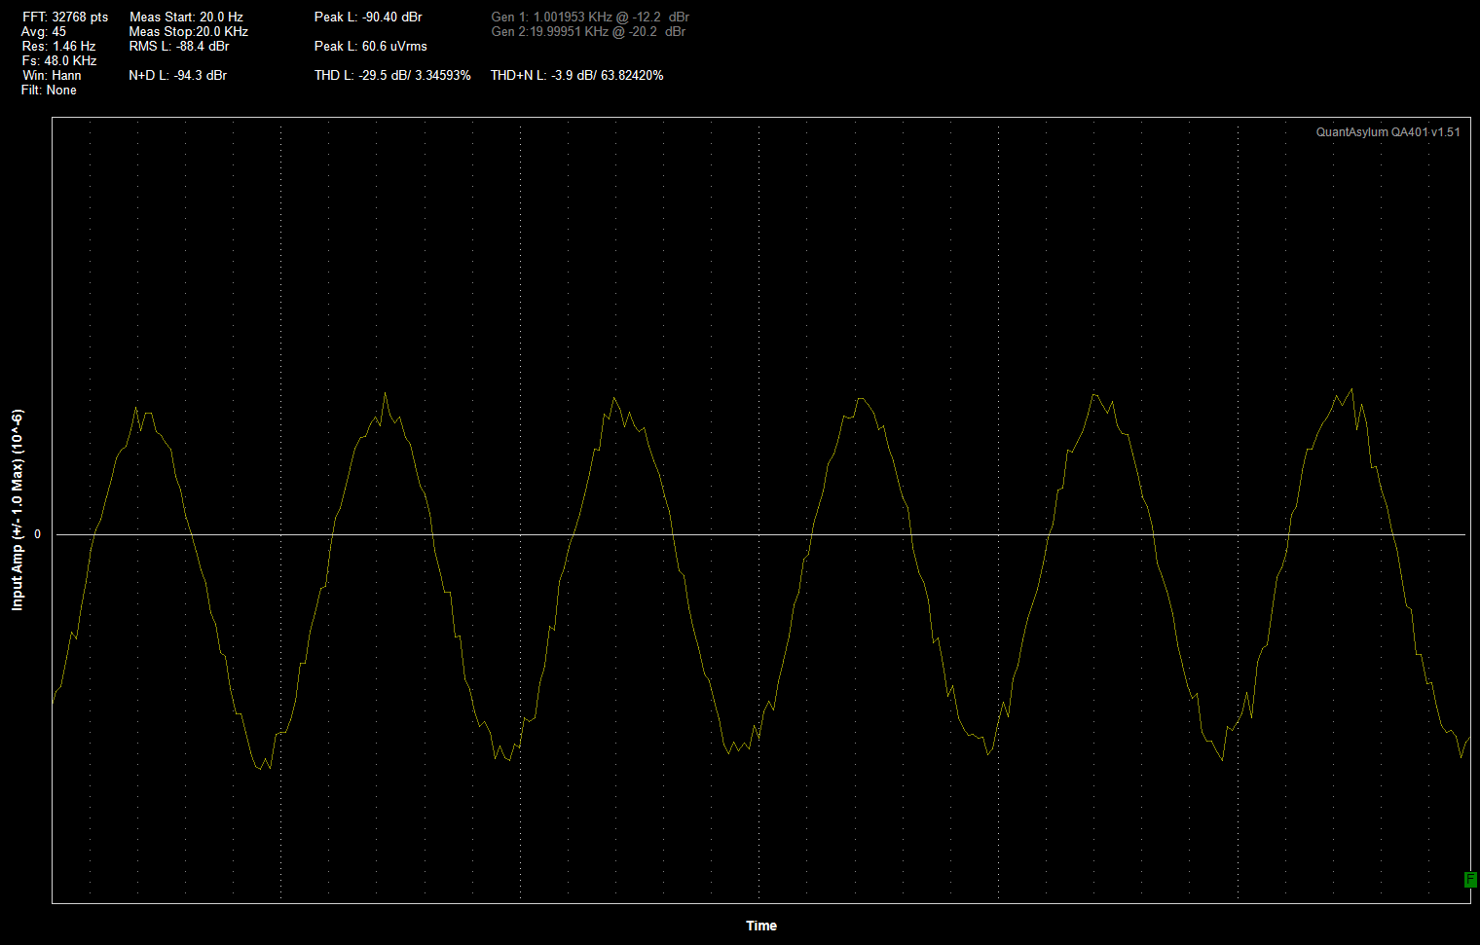Click the green F indicator icon

[x=1470, y=880]
